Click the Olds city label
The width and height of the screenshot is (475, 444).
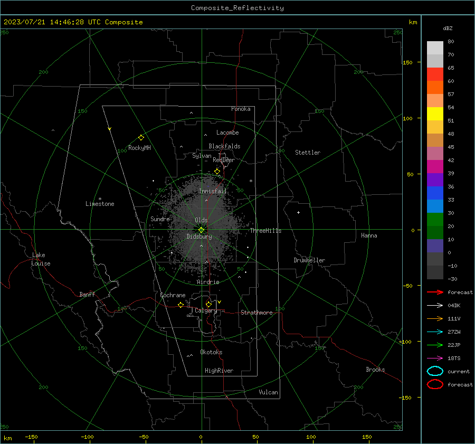pos(201,220)
